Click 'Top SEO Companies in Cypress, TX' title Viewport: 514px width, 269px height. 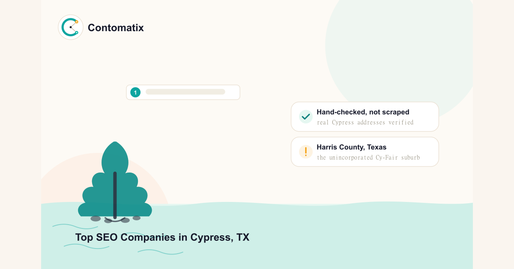(162, 237)
